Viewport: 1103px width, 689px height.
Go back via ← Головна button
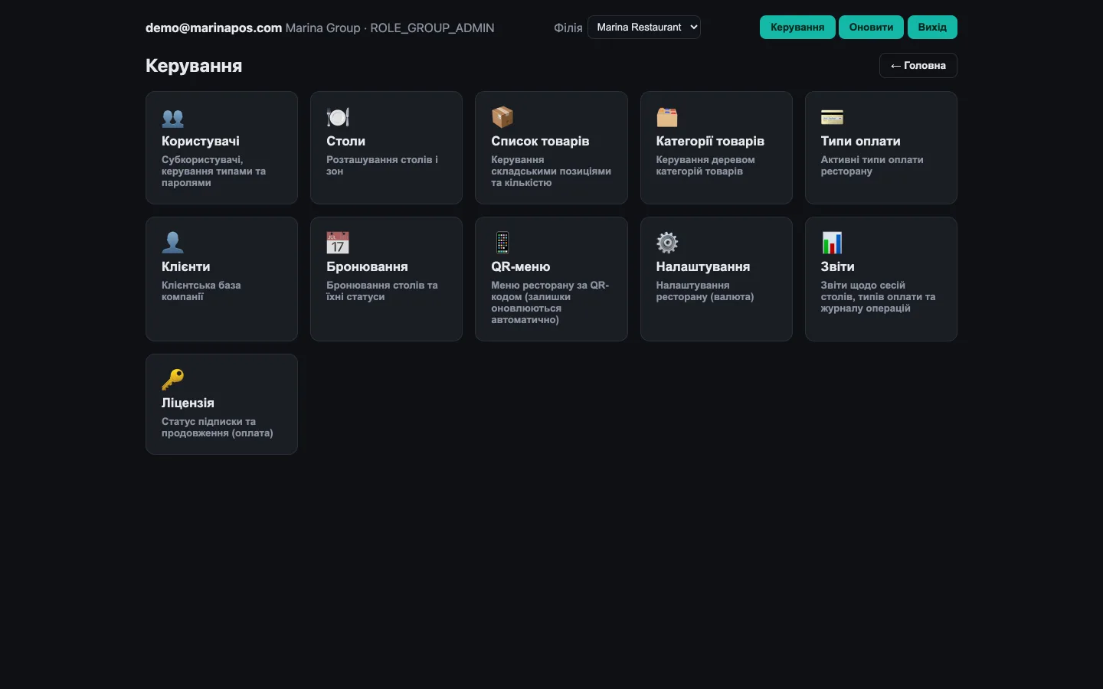click(918, 66)
